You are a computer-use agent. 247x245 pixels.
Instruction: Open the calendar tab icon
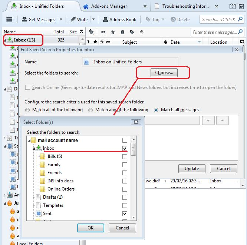232,6
